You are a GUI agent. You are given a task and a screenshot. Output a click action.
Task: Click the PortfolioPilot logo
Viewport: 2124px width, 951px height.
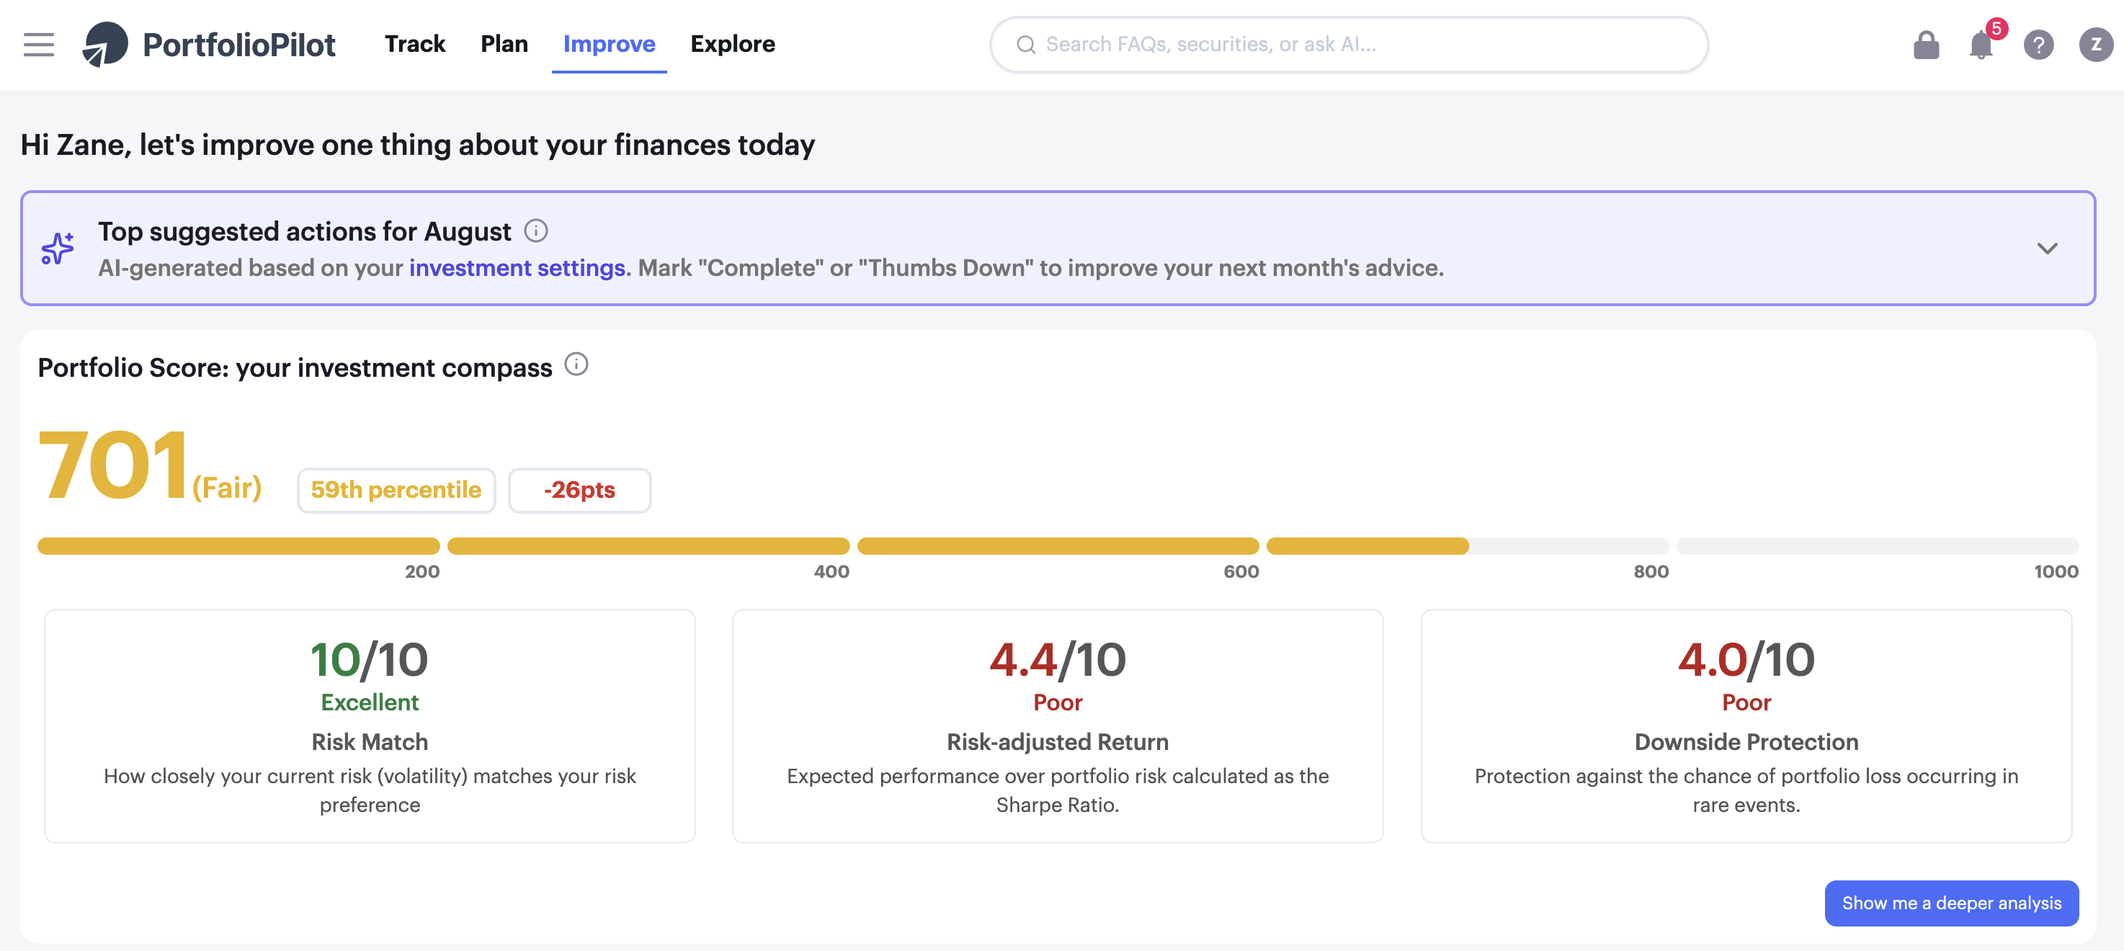click(x=209, y=45)
